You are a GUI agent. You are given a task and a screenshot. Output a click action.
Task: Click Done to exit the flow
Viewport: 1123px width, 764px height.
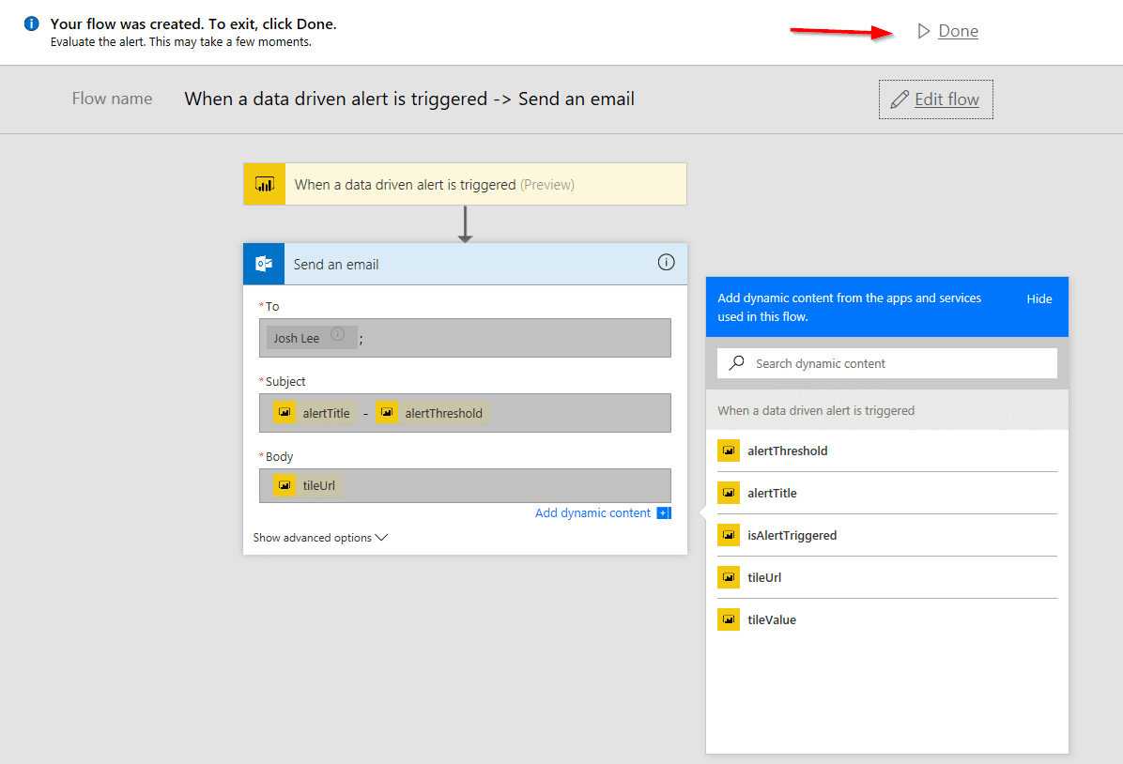(957, 30)
